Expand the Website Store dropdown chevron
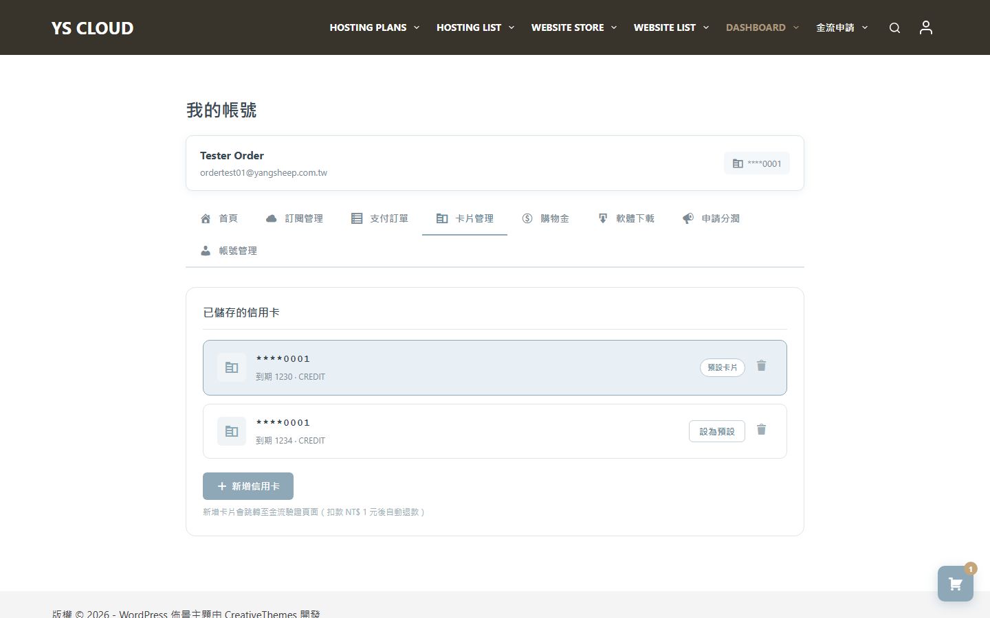990x618 pixels. coord(614,27)
